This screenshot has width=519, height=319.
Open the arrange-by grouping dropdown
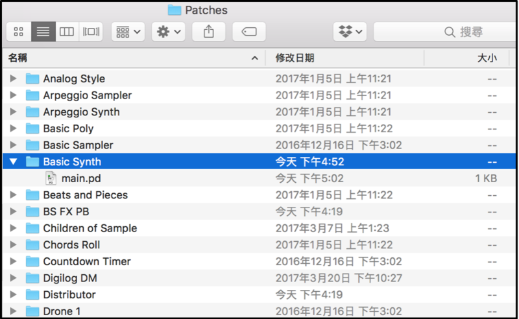click(x=127, y=32)
